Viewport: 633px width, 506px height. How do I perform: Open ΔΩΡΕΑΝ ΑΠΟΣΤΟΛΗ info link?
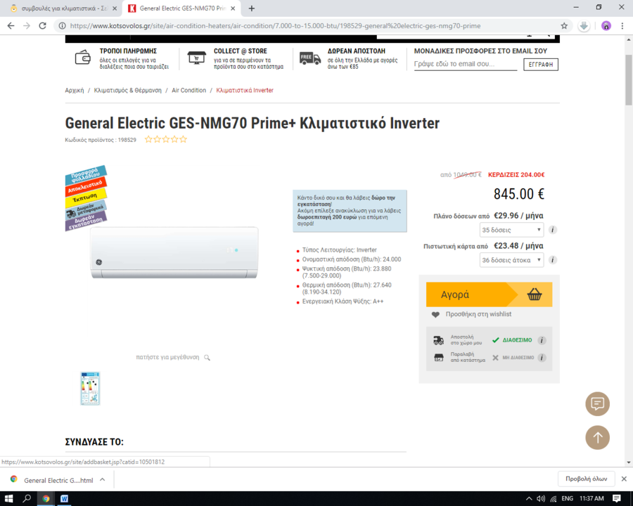pyautogui.click(x=356, y=51)
